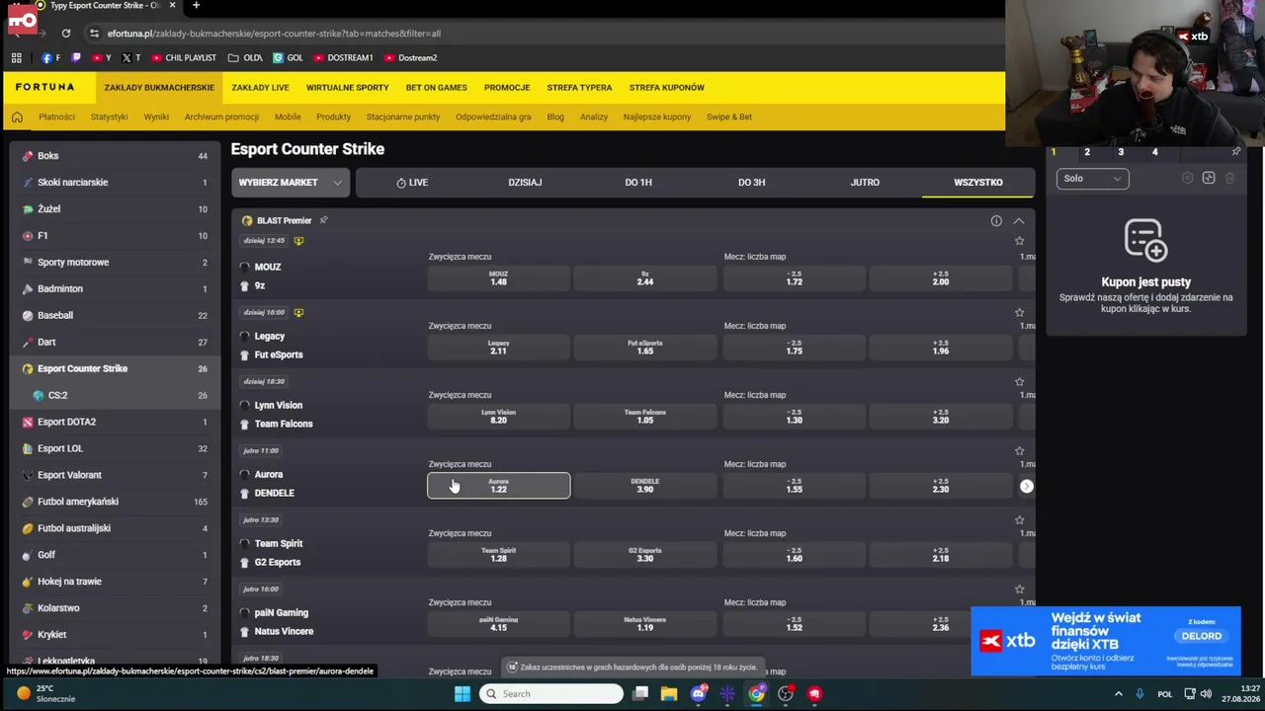Clear the betting slip with trash icon
This screenshot has width=1265, height=711.
1229,179
